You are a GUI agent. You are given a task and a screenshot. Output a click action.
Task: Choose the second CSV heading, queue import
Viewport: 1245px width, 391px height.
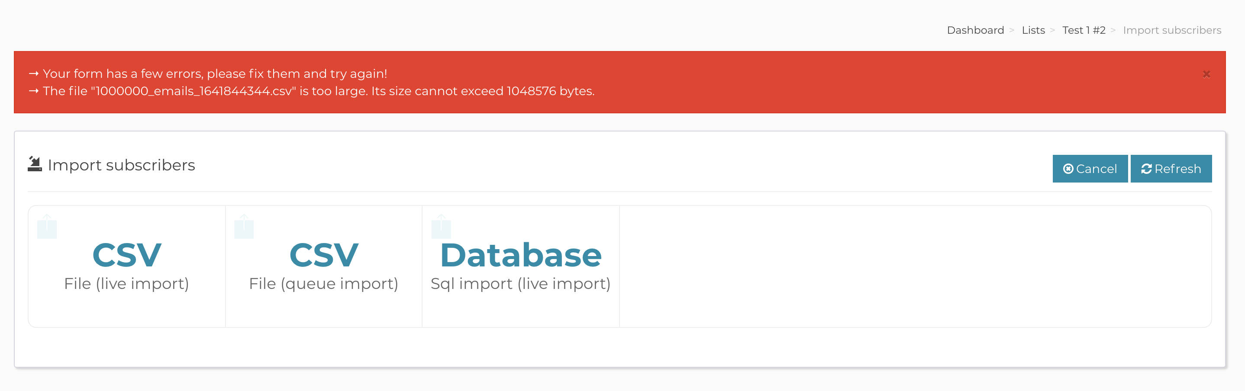[x=323, y=255]
